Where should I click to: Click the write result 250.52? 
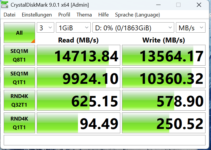pyautogui.click(x=164, y=123)
